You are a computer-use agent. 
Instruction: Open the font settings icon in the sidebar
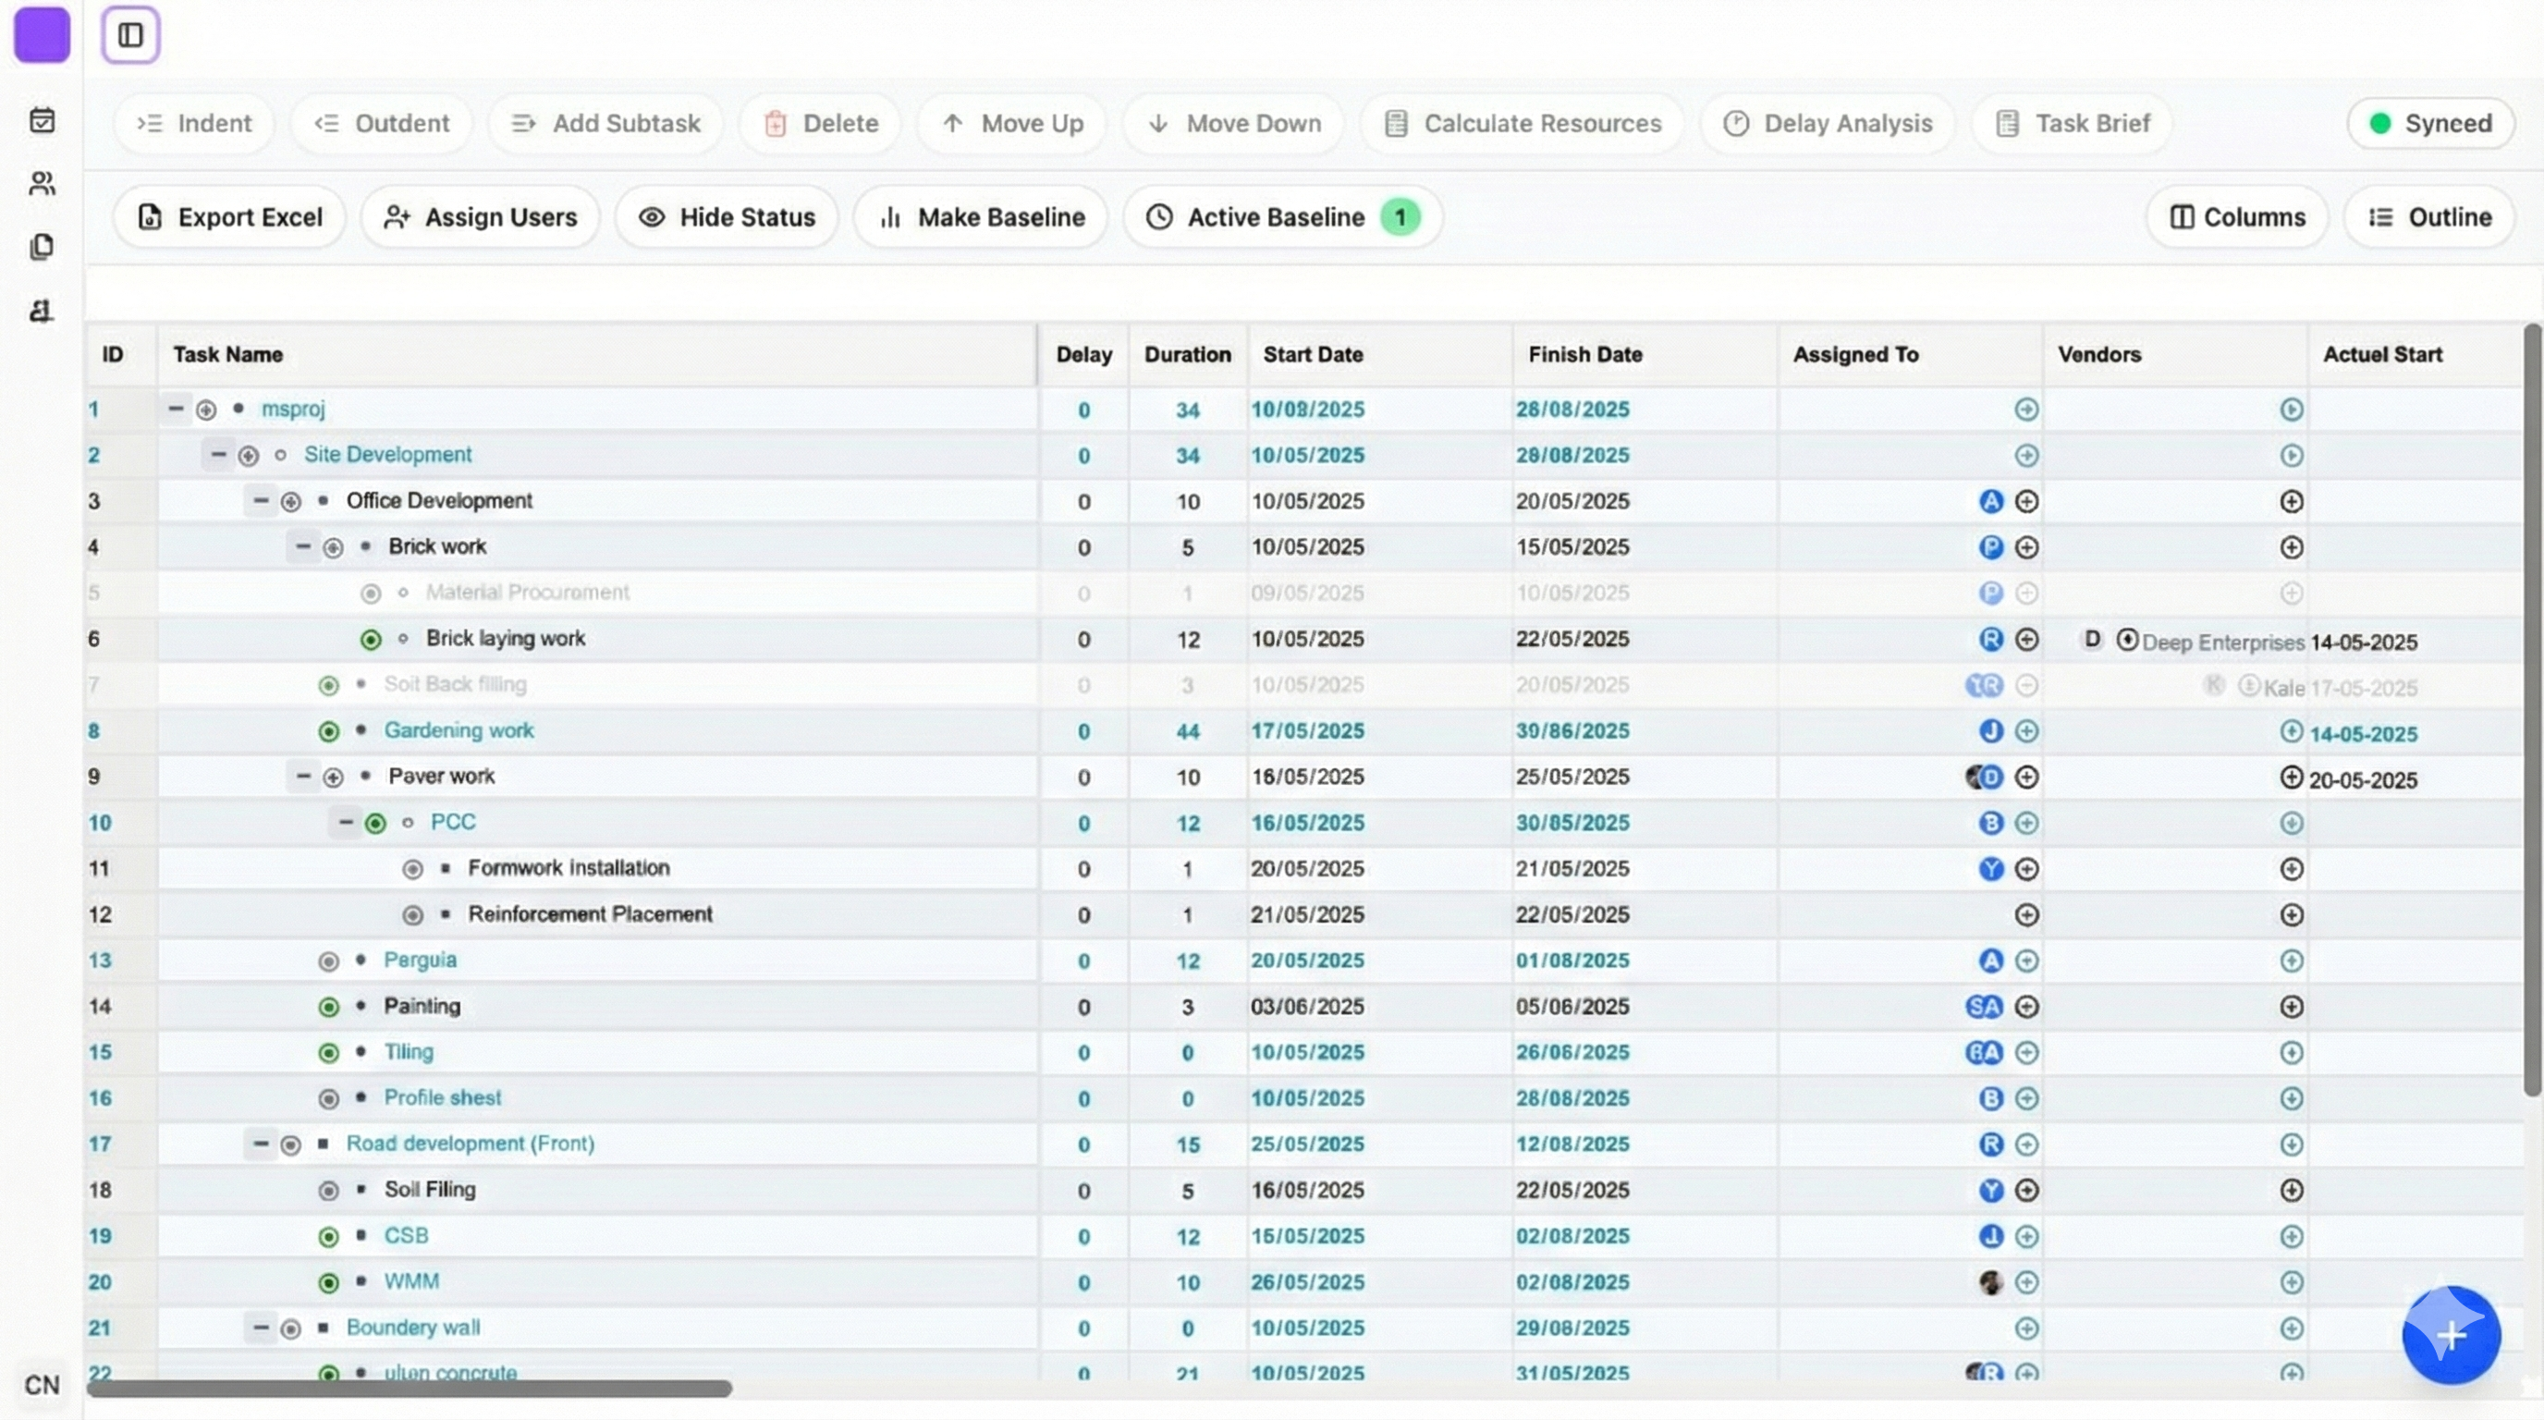point(42,310)
